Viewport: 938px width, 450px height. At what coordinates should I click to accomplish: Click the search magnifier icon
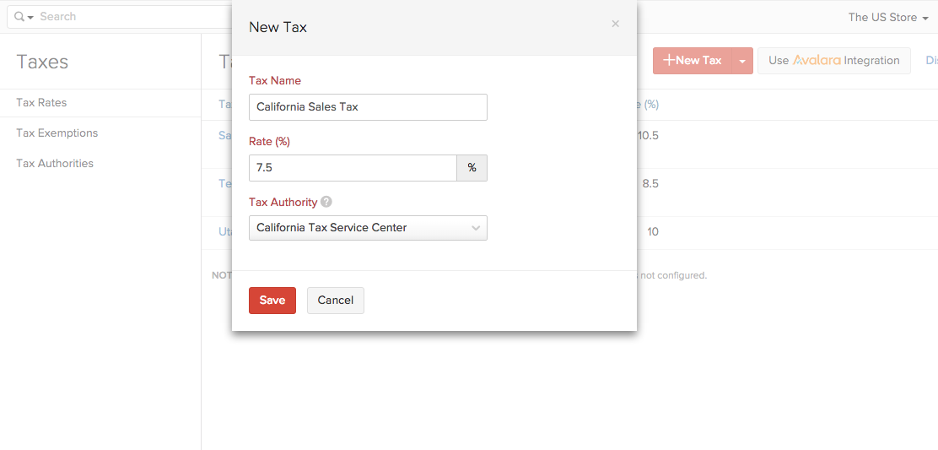[x=19, y=17]
